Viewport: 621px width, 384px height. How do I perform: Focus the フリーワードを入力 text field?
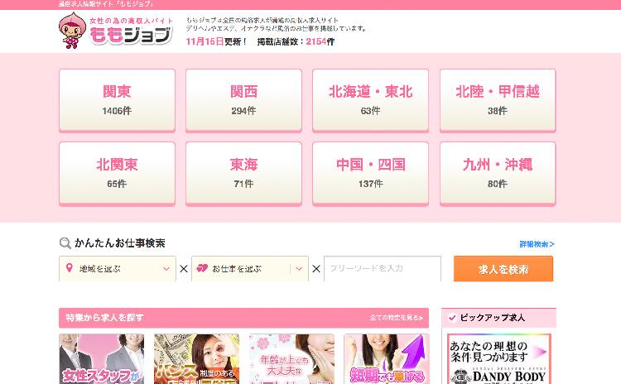coord(383,269)
